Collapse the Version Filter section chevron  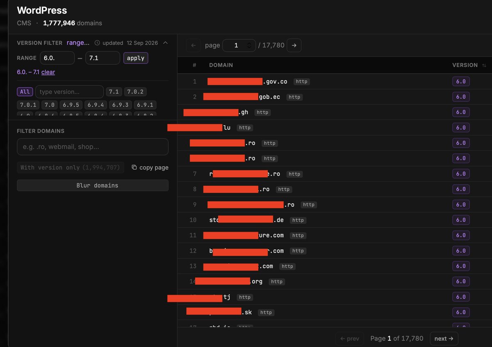coord(165,43)
